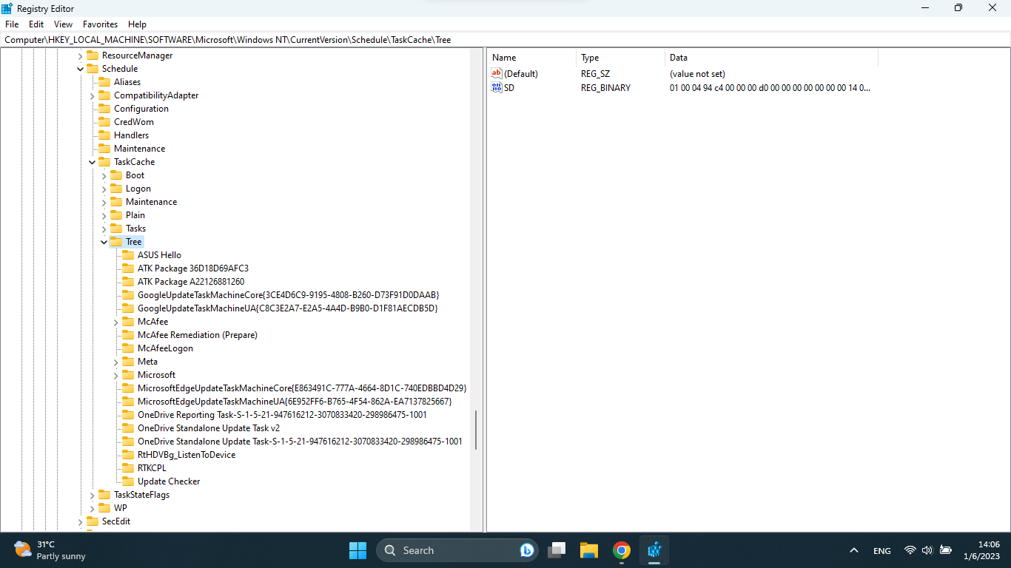The height and width of the screenshot is (568, 1011).
Task: Click the Aliases folder icon
Action: [x=104, y=82]
